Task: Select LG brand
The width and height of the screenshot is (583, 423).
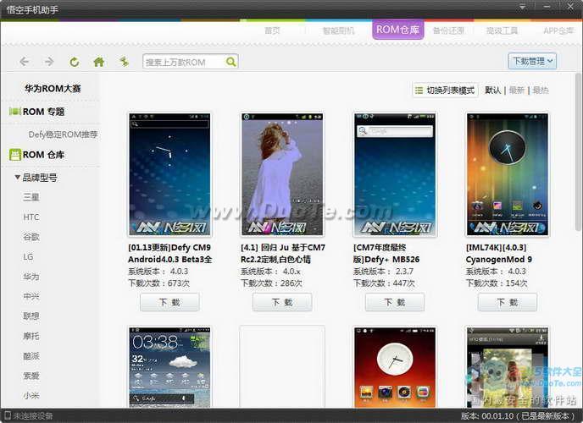Action: [x=28, y=257]
